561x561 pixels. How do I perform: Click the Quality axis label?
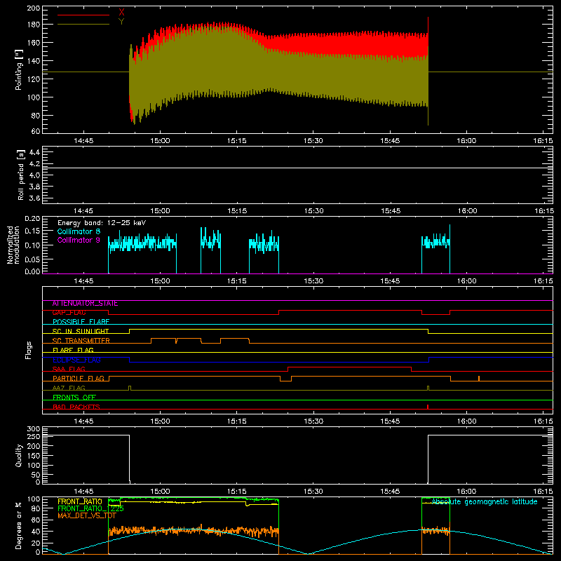(19, 455)
